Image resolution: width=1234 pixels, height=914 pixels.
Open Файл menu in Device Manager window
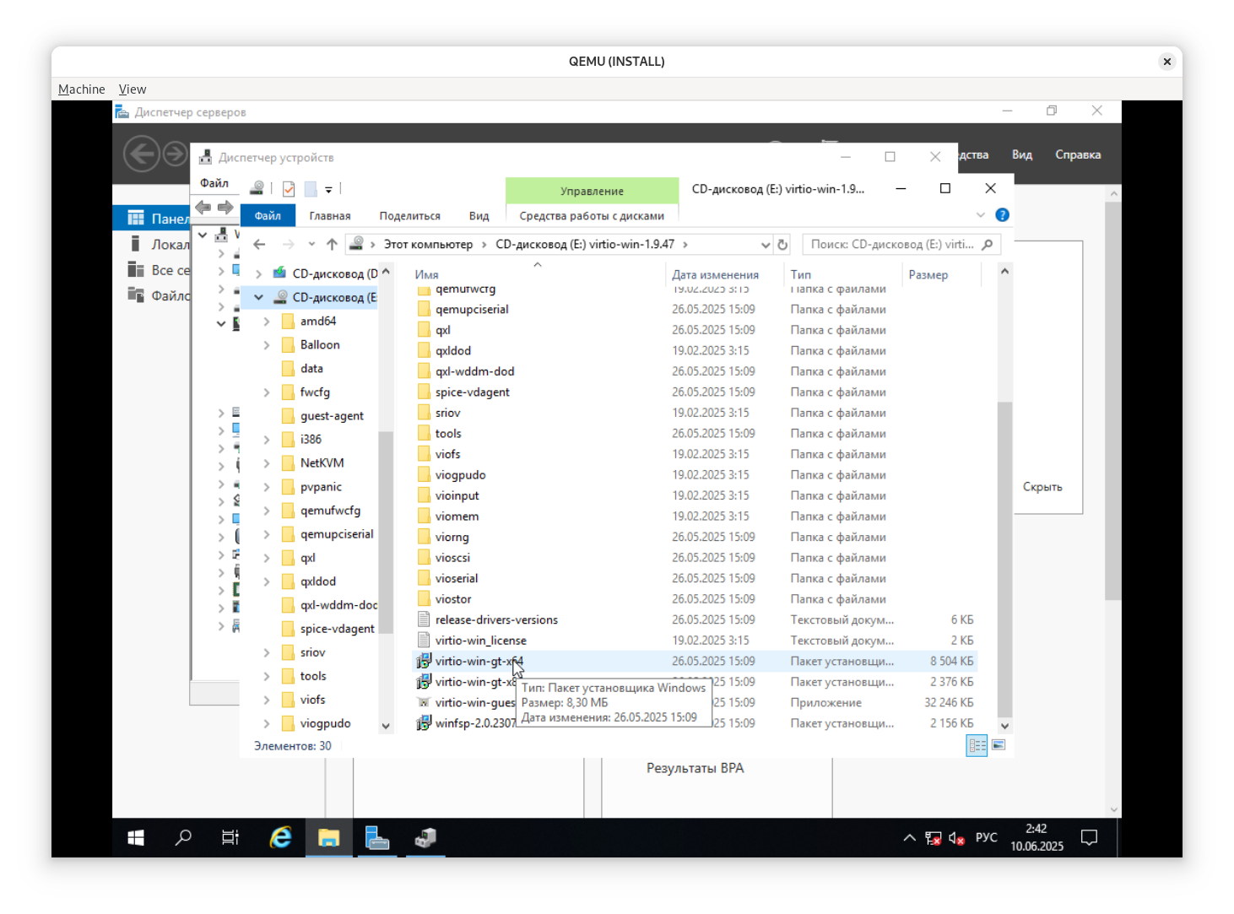tap(214, 183)
